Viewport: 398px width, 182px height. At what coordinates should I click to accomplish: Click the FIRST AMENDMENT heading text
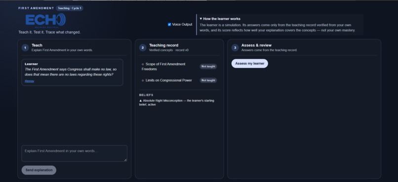point(36,8)
